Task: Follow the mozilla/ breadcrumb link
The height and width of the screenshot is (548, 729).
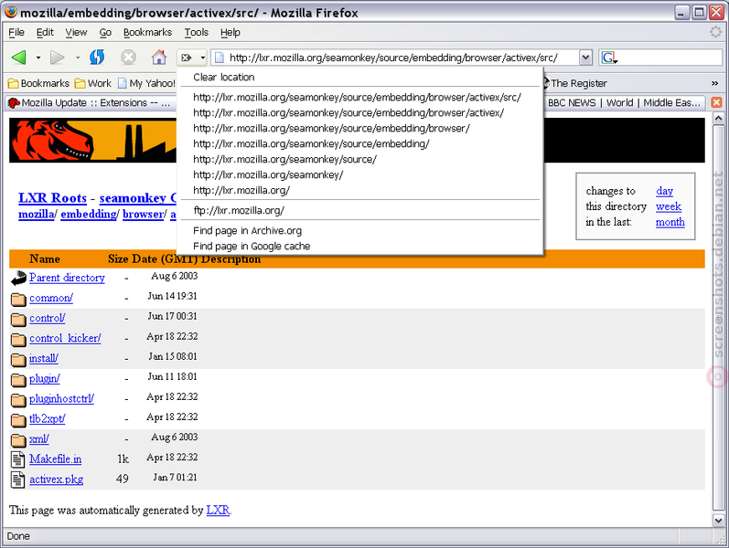Action: 37,214
